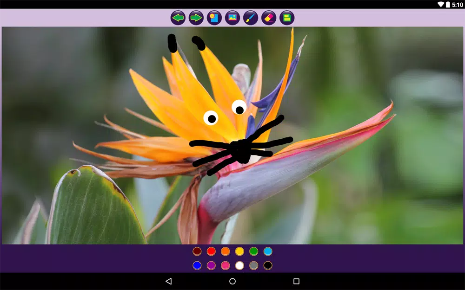Select the light blue color swatch

(268, 251)
